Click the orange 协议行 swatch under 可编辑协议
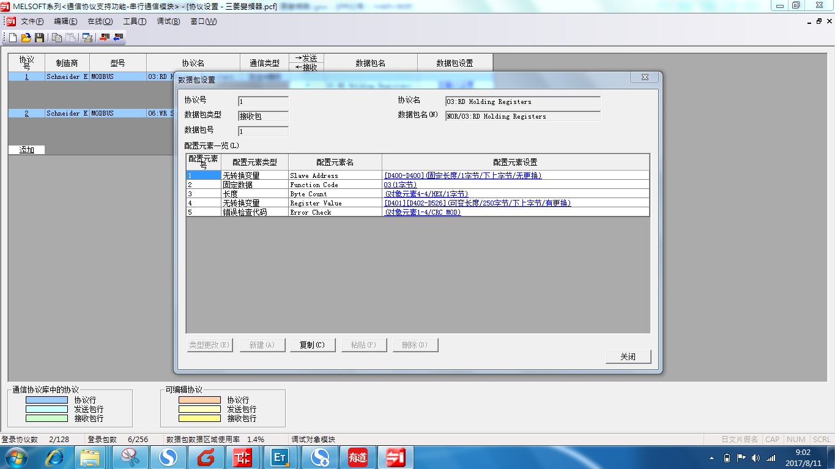This screenshot has height=469, width=835. (x=199, y=400)
